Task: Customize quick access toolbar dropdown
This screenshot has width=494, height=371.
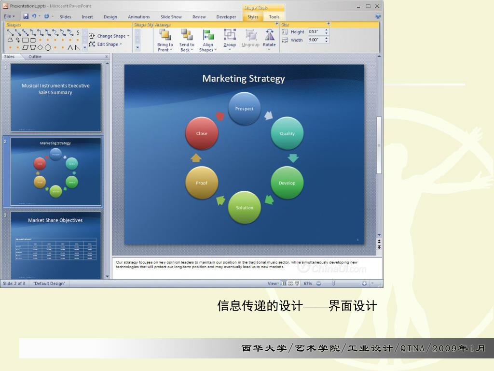Action: pyautogui.click(x=53, y=16)
